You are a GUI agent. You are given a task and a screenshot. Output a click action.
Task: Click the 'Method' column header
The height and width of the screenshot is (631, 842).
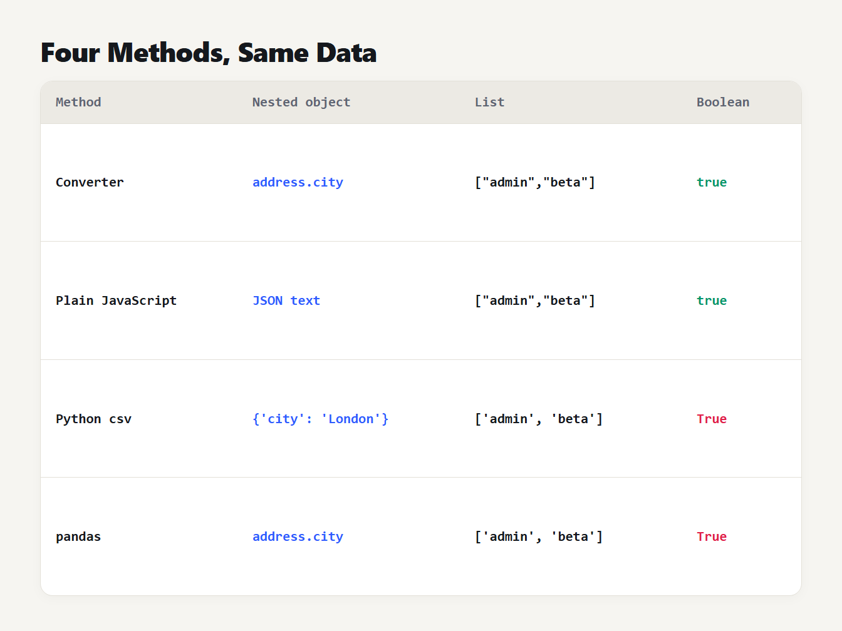coord(78,102)
